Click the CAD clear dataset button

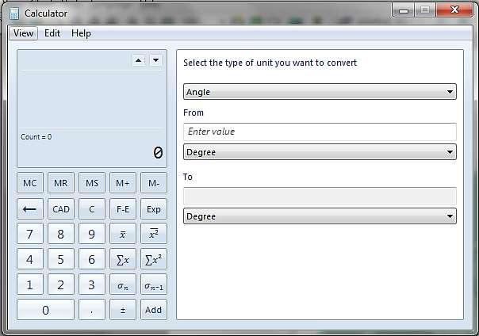[61, 209]
